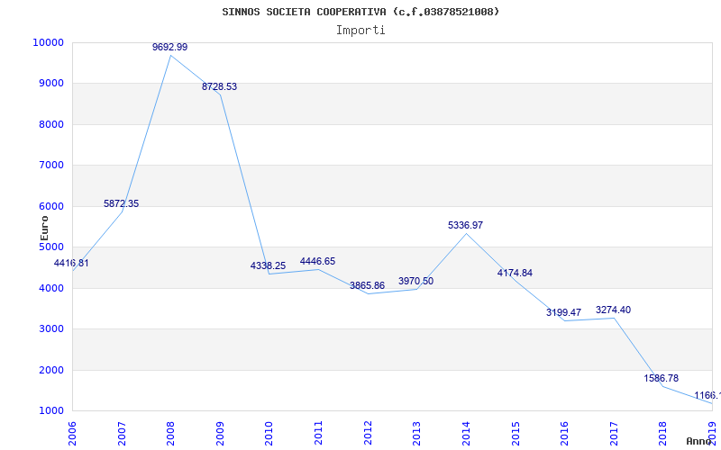The width and height of the screenshot is (721, 450).
Task: Select the 1586.78 data label
Action: 661,378
